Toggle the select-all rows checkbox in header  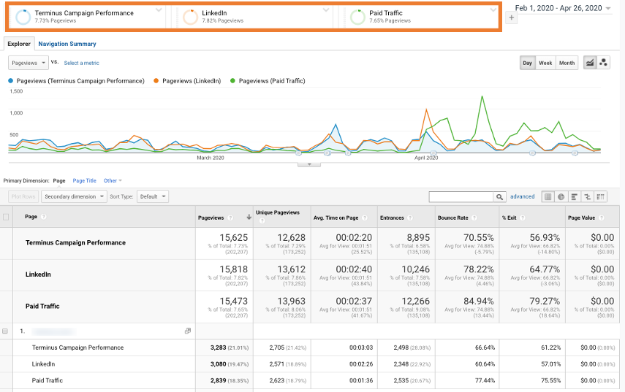6,217
